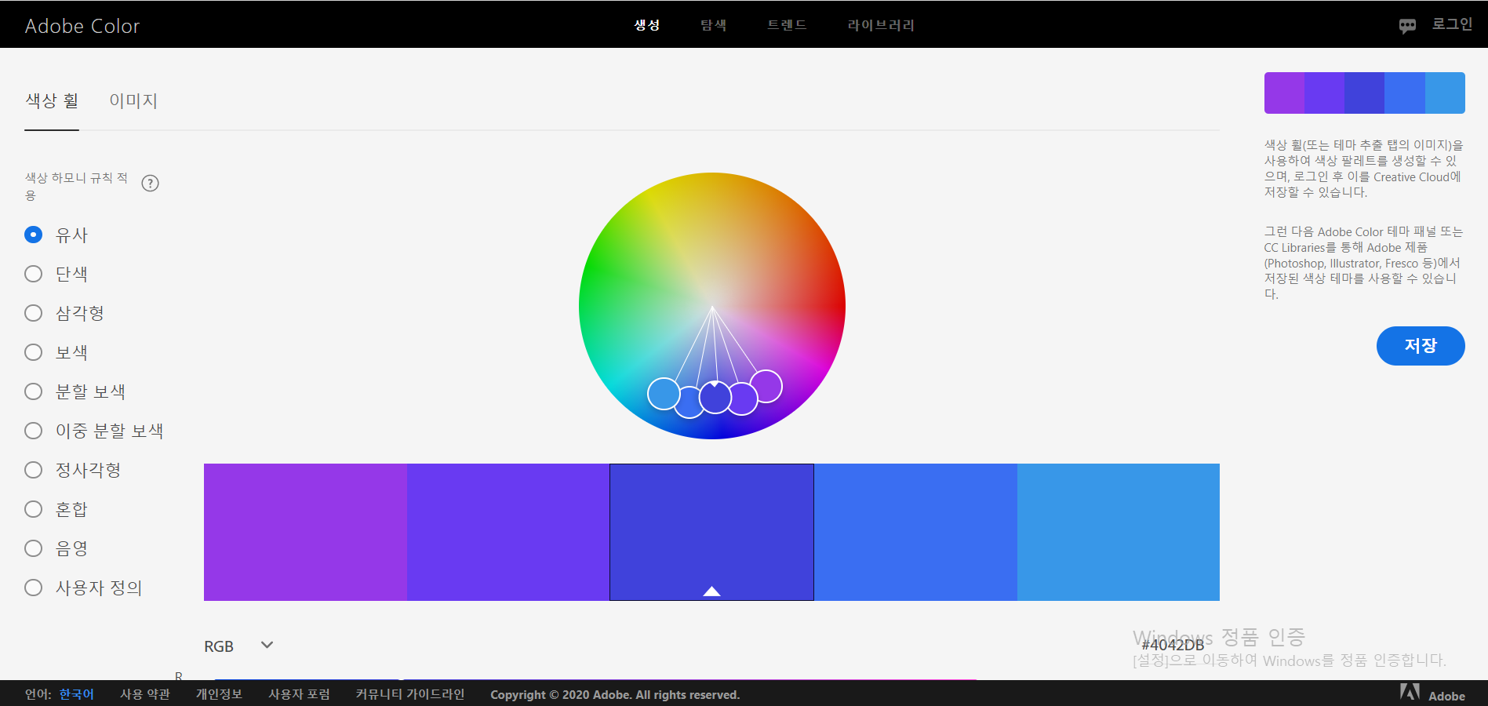The width and height of the screenshot is (1488, 706).
Task: Select the violet second swatch bar
Action: (508, 532)
